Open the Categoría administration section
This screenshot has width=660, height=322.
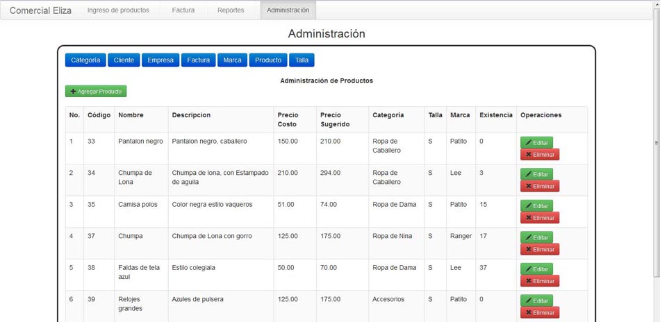click(x=85, y=60)
